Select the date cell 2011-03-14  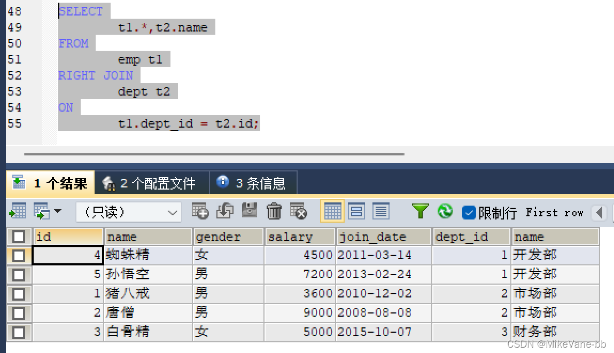click(384, 255)
